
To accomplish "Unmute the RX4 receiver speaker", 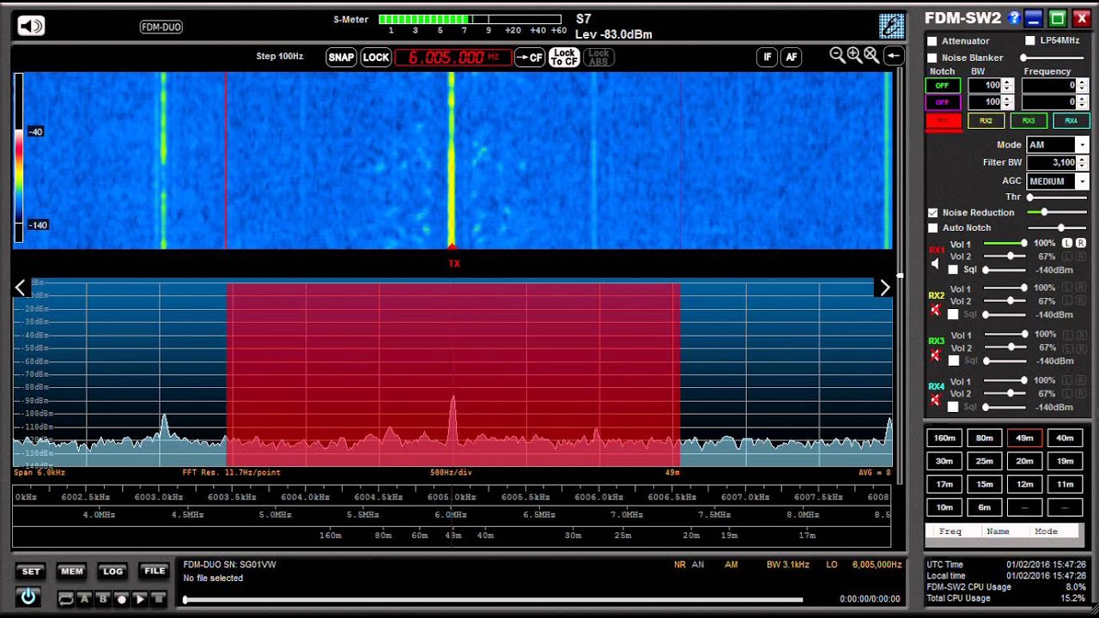I will (936, 401).
